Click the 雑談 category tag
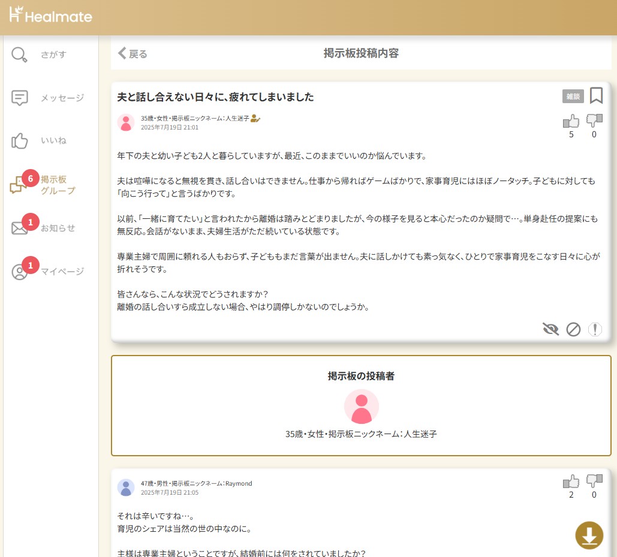This screenshot has height=557, width=617. click(x=573, y=96)
